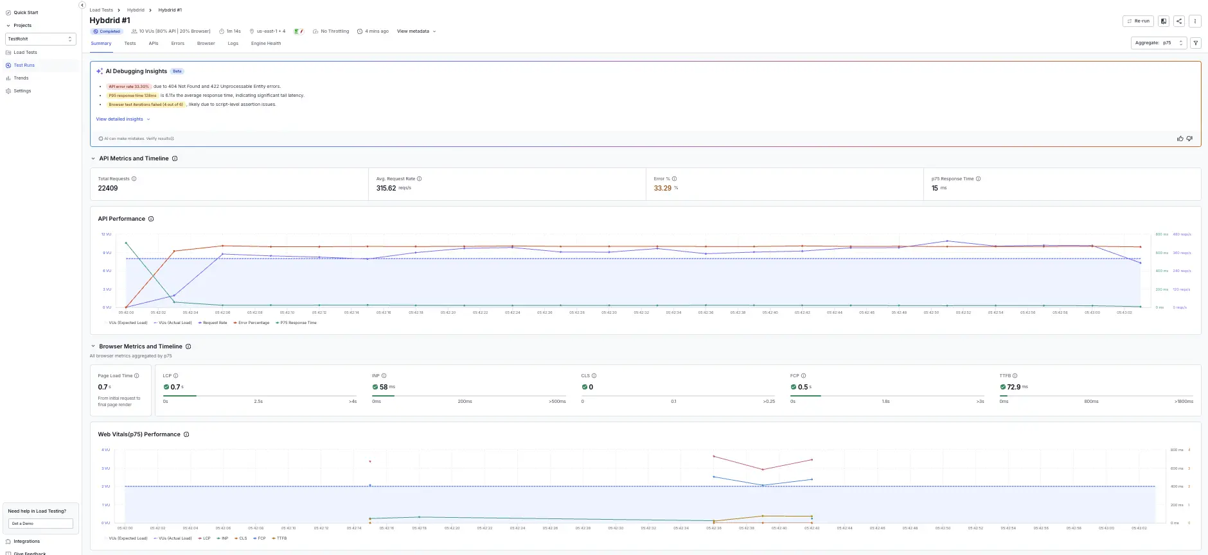The width and height of the screenshot is (1208, 555).
Task: Click info icon beside Browser Metrics and Timeline
Action: coord(188,346)
